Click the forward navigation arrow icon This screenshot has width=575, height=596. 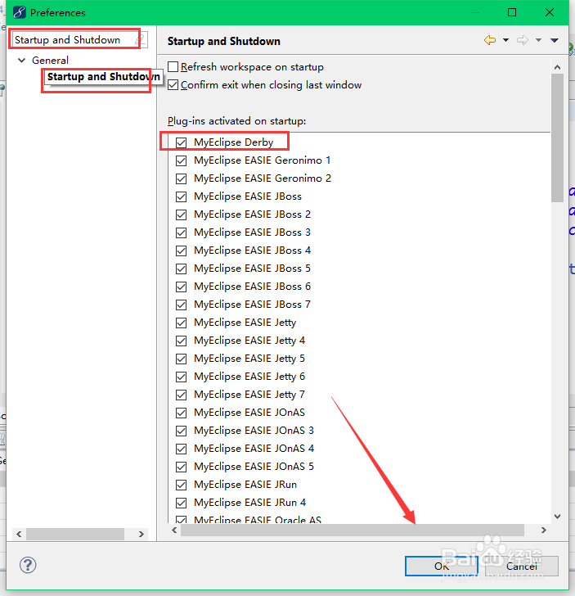(x=523, y=40)
